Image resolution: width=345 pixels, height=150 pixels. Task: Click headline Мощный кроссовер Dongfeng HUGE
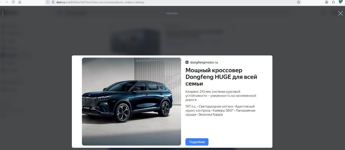pyautogui.click(x=221, y=77)
